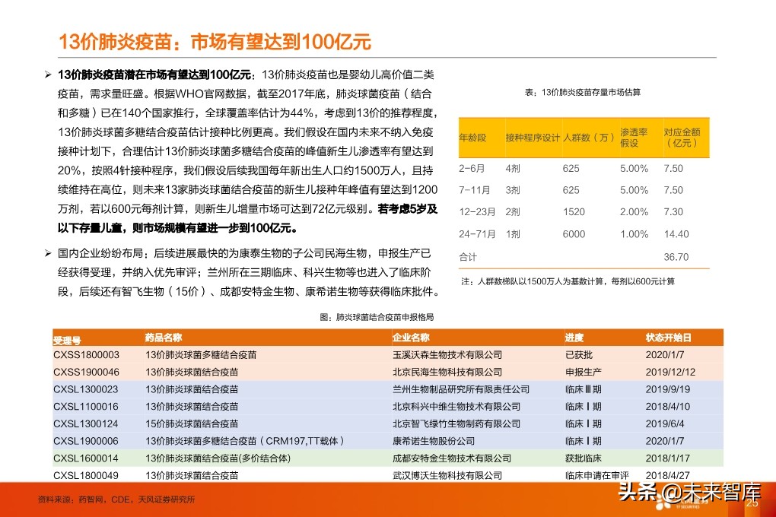
Task: Click the progress status '已获批'
Action: click(x=579, y=355)
